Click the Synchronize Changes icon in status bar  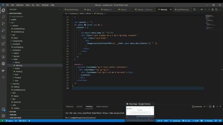coord(16,121)
